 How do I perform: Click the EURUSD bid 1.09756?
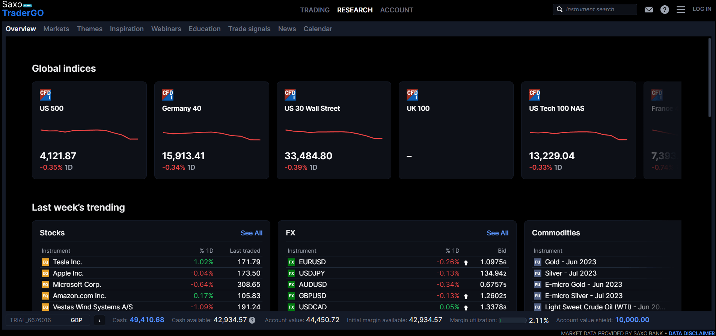pyautogui.click(x=493, y=262)
